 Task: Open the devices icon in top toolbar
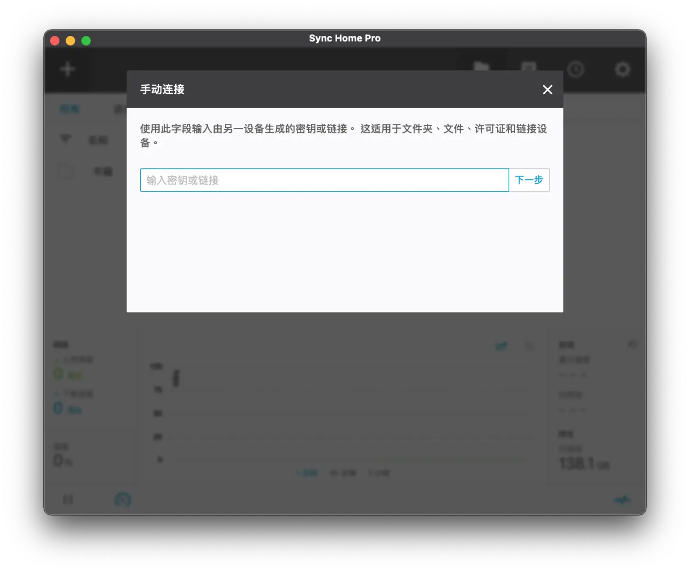(529, 67)
